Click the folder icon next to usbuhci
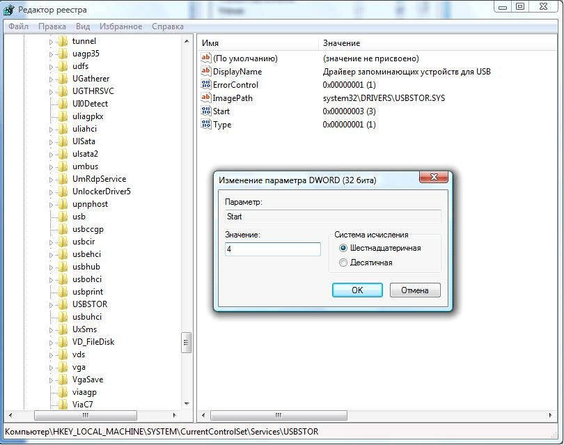The height and width of the screenshot is (445, 564). pyautogui.click(x=63, y=317)
